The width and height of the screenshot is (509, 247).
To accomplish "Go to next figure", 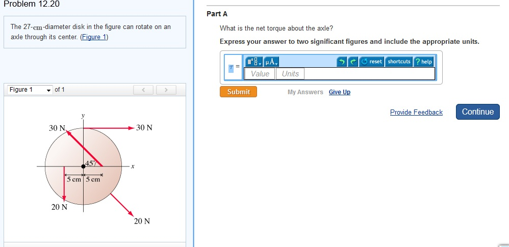I will (165, 90).
